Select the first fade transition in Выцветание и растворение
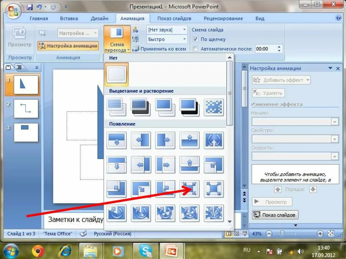346x259 pixels. click(x=117, y=107)
